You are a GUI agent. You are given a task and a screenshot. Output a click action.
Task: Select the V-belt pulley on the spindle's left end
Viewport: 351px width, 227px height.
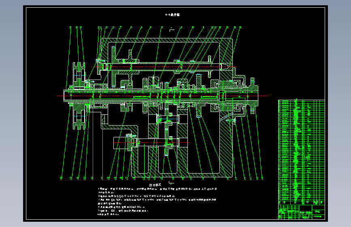click(x=79, y=96)
